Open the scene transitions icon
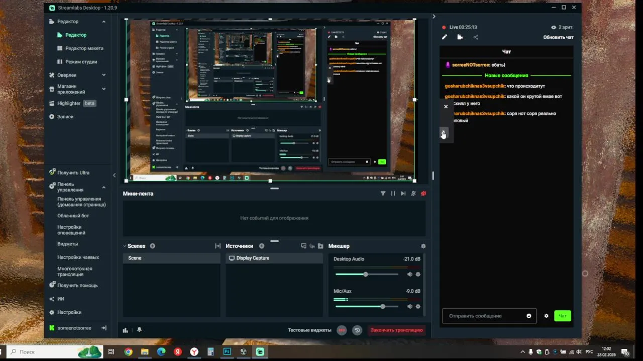Screen dimensions: 643x361 pos(218,246)
